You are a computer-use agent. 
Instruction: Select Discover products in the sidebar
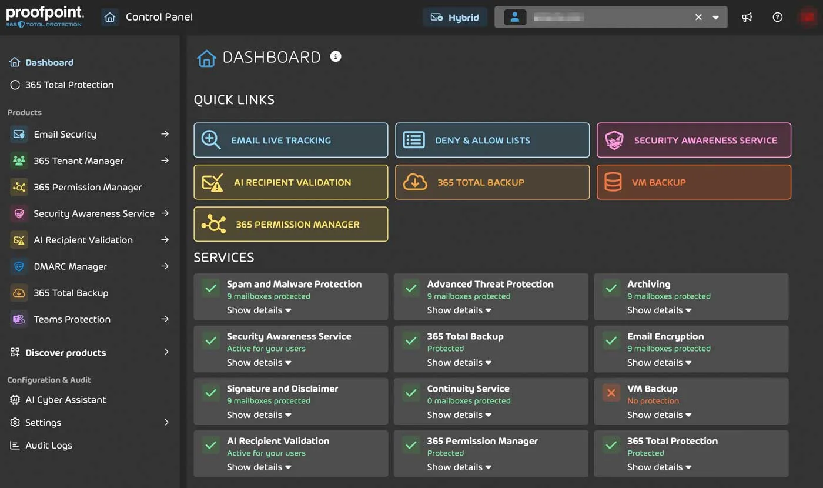pyautogui.click(x=65, y=353)
